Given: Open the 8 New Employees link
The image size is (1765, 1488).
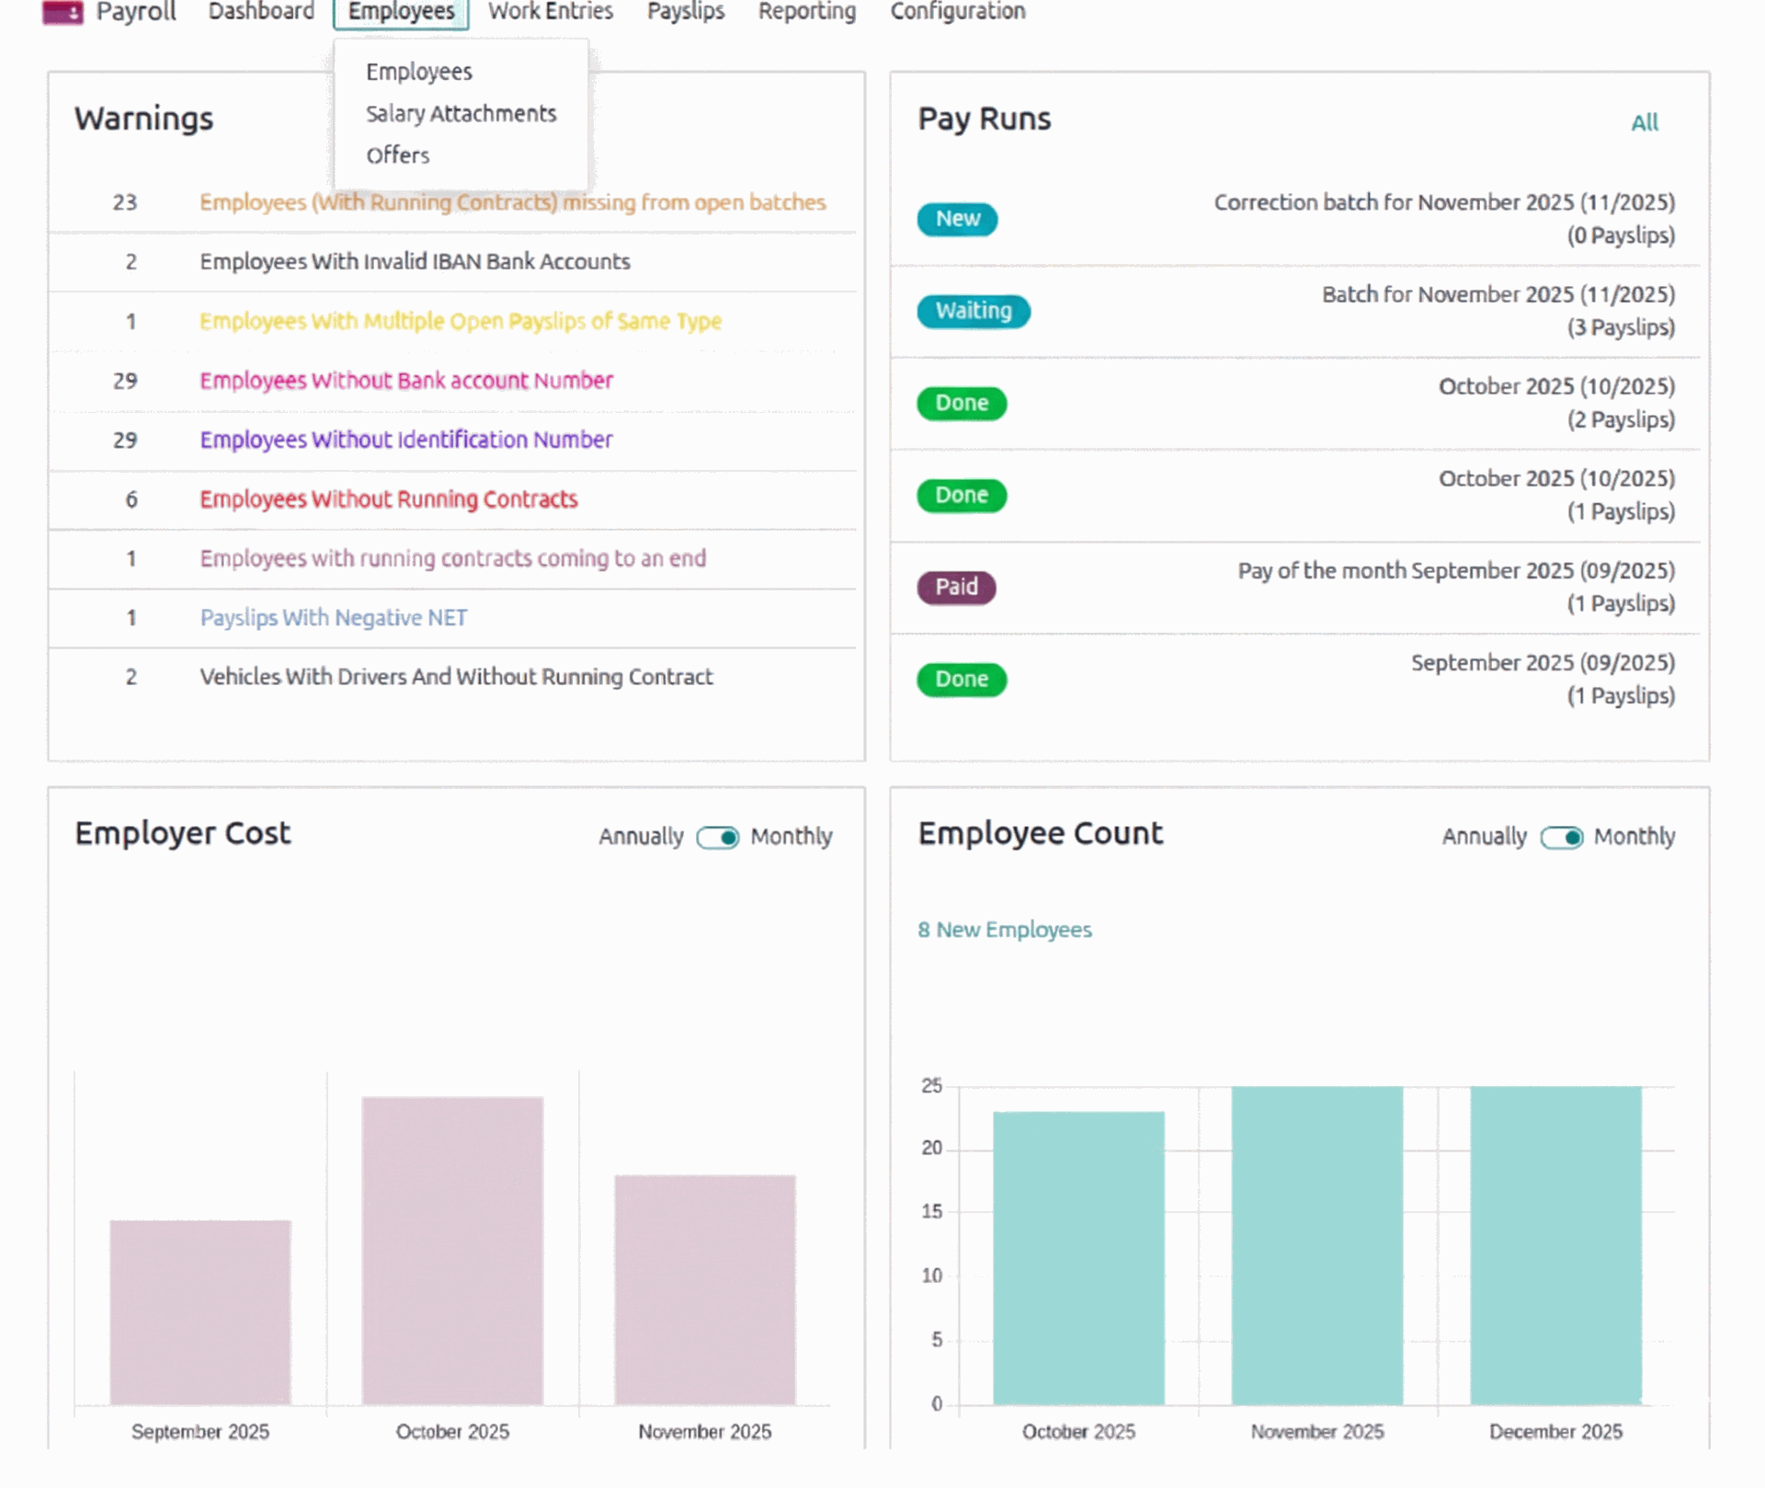Looking at the screenshot, I should tap(1004, 930).
